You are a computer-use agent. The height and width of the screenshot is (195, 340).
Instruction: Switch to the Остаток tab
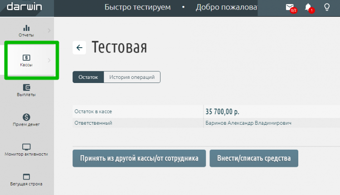pos(88,77)
